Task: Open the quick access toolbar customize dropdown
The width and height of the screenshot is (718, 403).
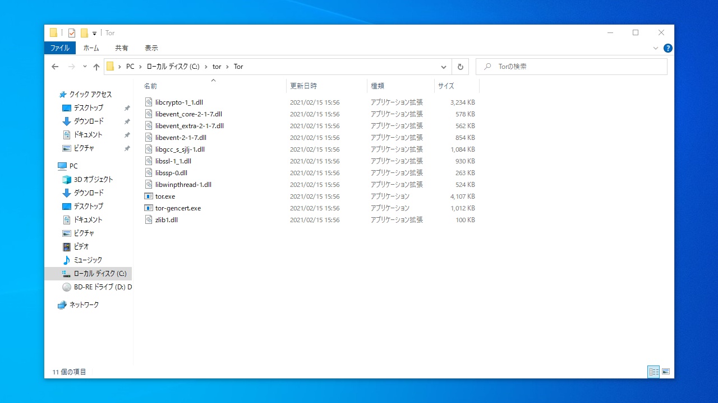Action: (95, 34)
